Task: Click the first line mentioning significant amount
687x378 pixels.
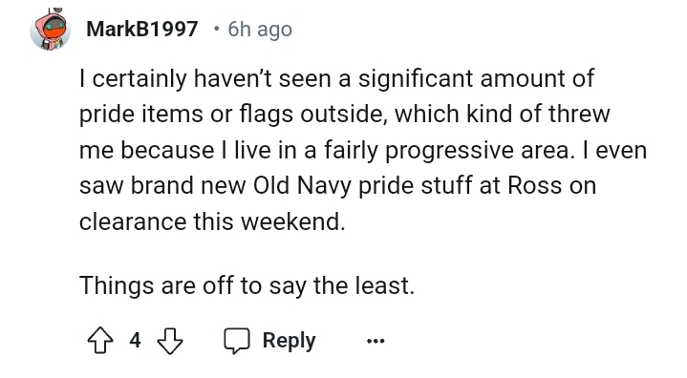Action: click(336, 78)
